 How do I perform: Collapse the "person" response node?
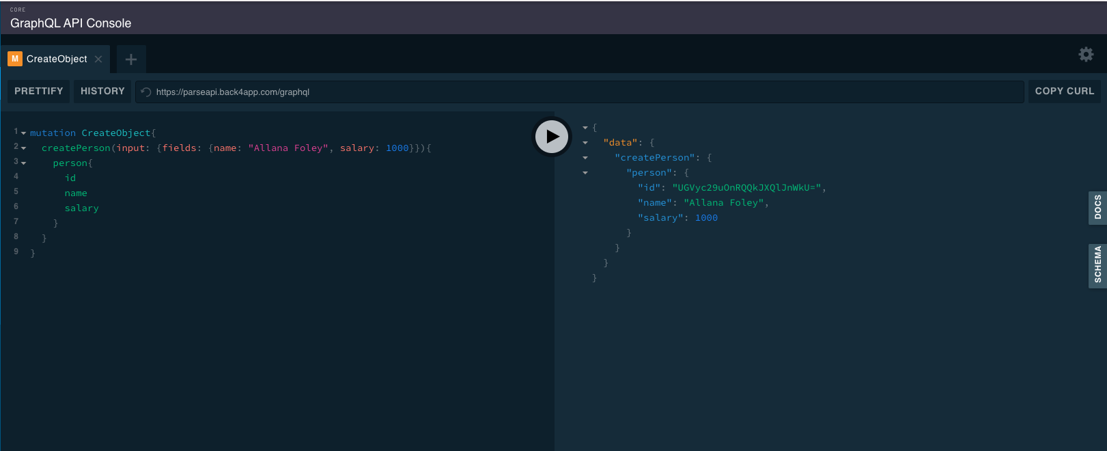[x=585, y=173]
